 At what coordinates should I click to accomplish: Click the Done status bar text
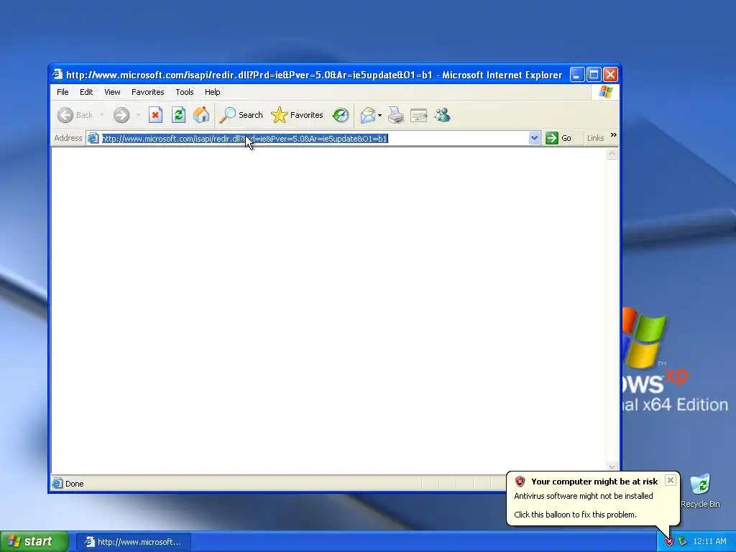point(74,484)
